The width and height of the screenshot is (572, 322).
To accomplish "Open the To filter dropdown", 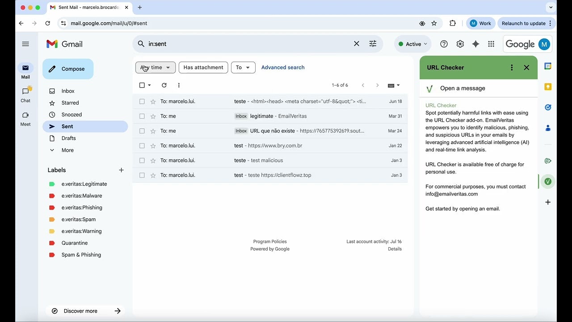I will 243,68.
